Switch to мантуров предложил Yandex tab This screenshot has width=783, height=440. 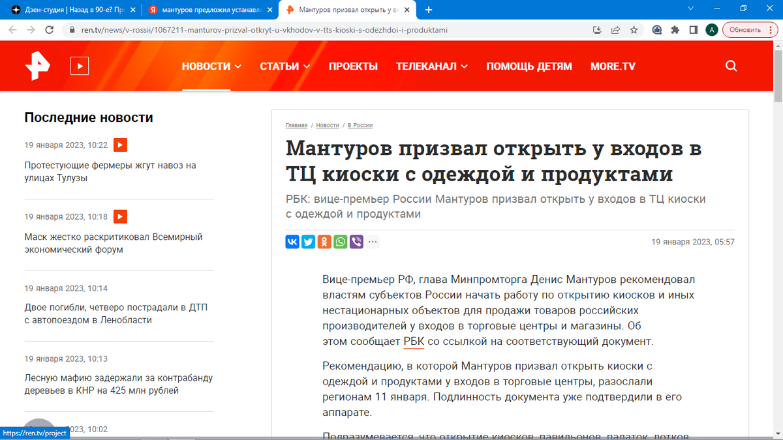(x=210, y=10)
